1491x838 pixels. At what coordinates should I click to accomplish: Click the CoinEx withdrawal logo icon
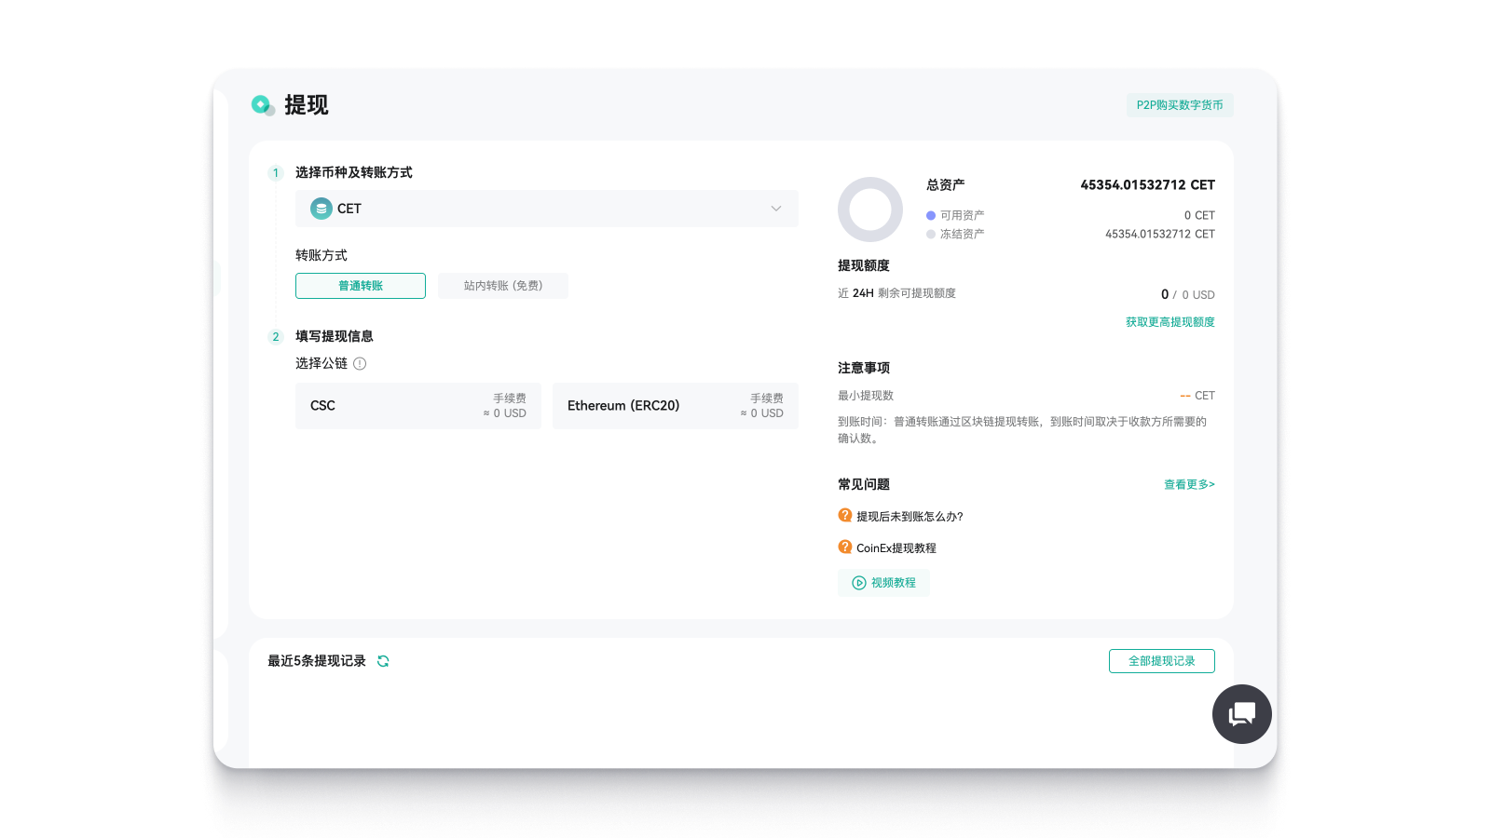(262, 105)
